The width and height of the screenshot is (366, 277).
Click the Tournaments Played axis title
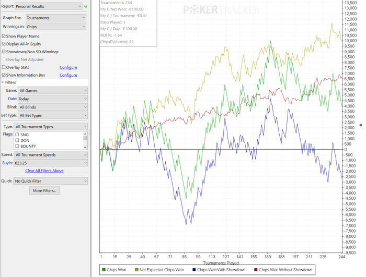pos(221,263)
